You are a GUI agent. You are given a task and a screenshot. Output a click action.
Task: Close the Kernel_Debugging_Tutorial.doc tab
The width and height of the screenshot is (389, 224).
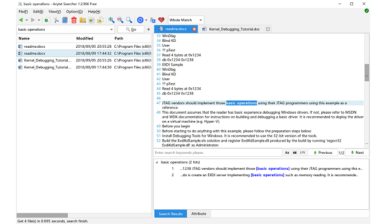tap(268, 29)
